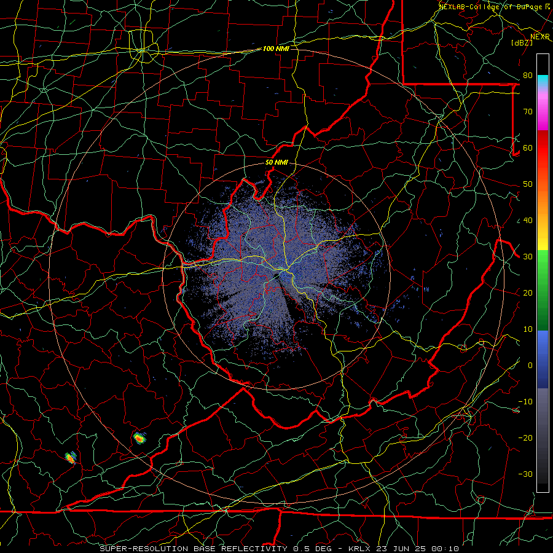The width and height of the screenshot is (553, 553).
Task: Click the 100 NMI range ring label
Action: [x=276, y=49]
